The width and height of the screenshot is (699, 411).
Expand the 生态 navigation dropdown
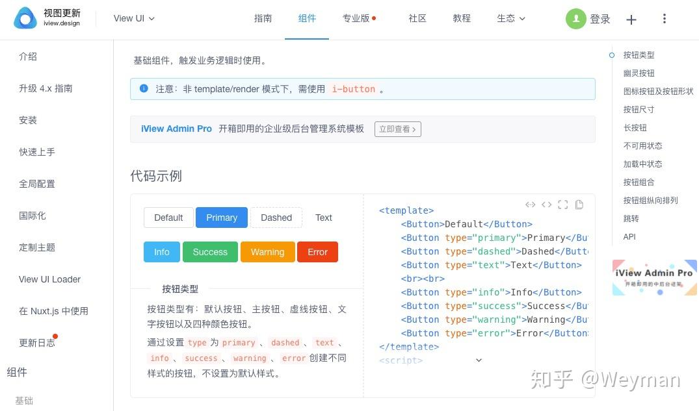click(511, 18)
